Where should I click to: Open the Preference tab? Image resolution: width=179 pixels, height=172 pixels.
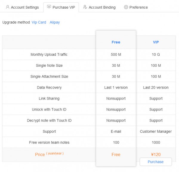[x=138, y=7]
